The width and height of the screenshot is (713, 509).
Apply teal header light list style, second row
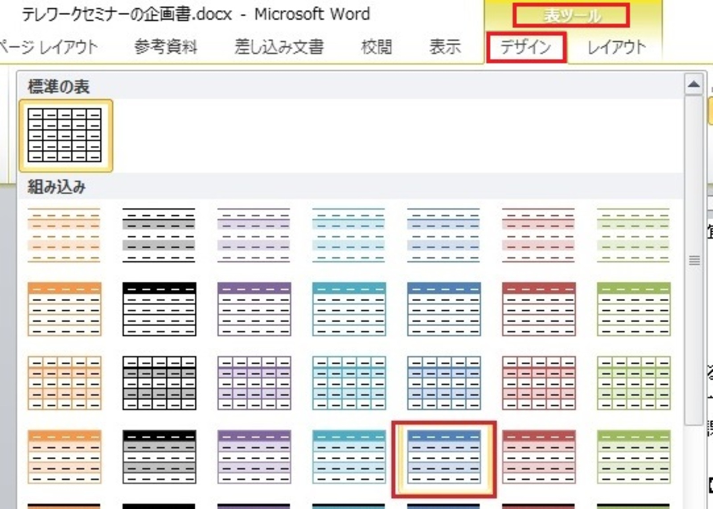click(x=349, y=309)
